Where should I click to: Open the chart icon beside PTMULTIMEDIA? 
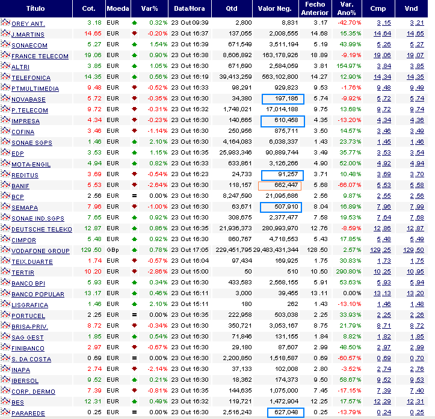(x=5, y=87)
